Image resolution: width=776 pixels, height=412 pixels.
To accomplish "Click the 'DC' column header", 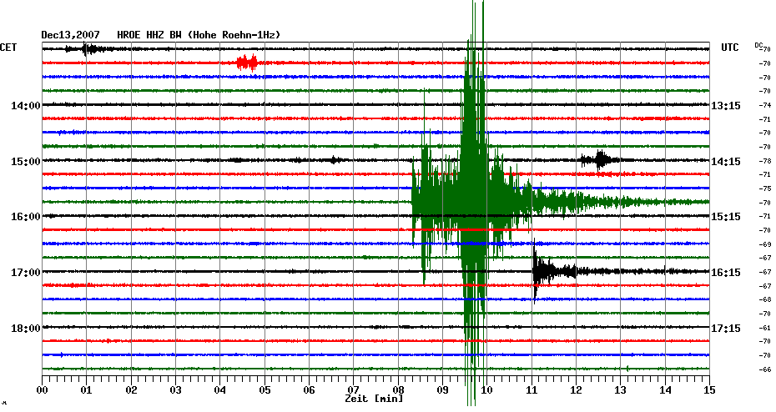I will point(758,45).
